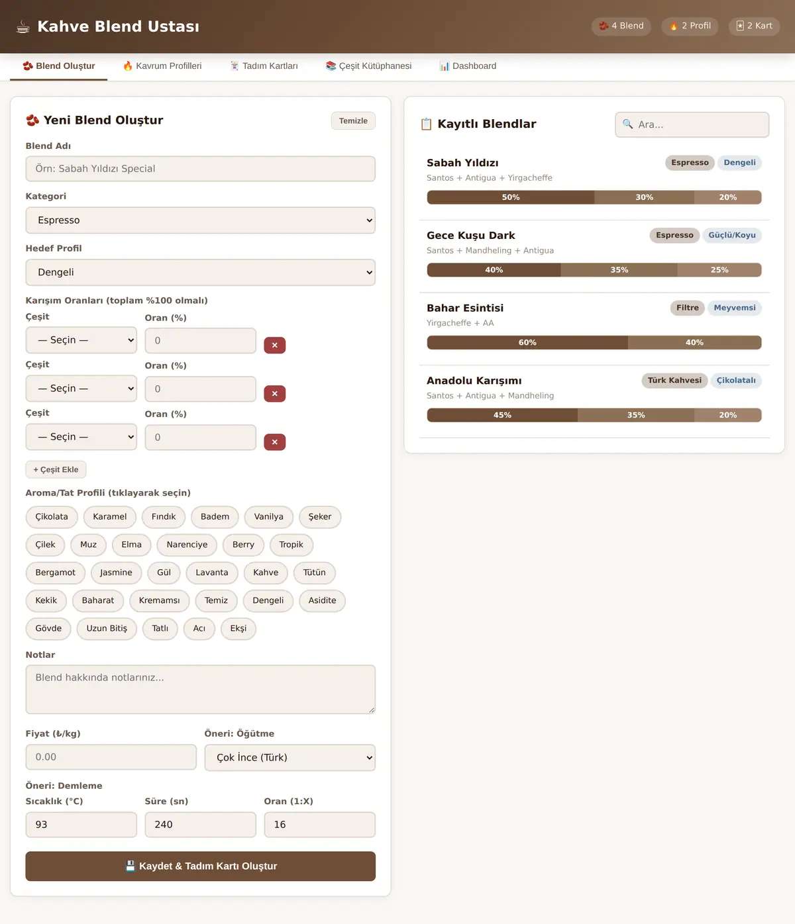The width and height of the screenshot is (795, 924).
Task: Click the flame icon beside Kavrum Profilleri
Action: point(128,66)
